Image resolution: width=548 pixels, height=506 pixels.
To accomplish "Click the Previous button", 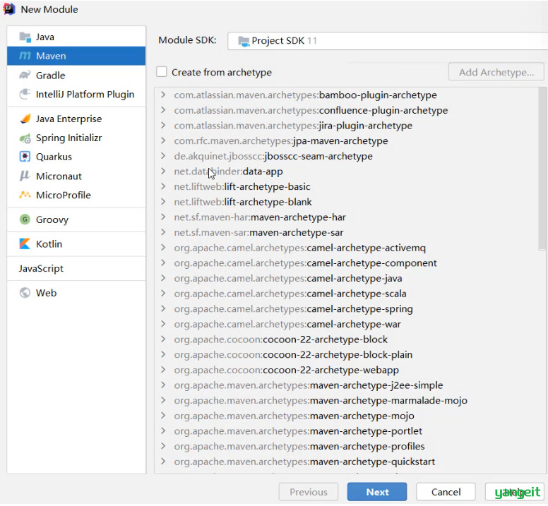I will click(x=308, y=492).
